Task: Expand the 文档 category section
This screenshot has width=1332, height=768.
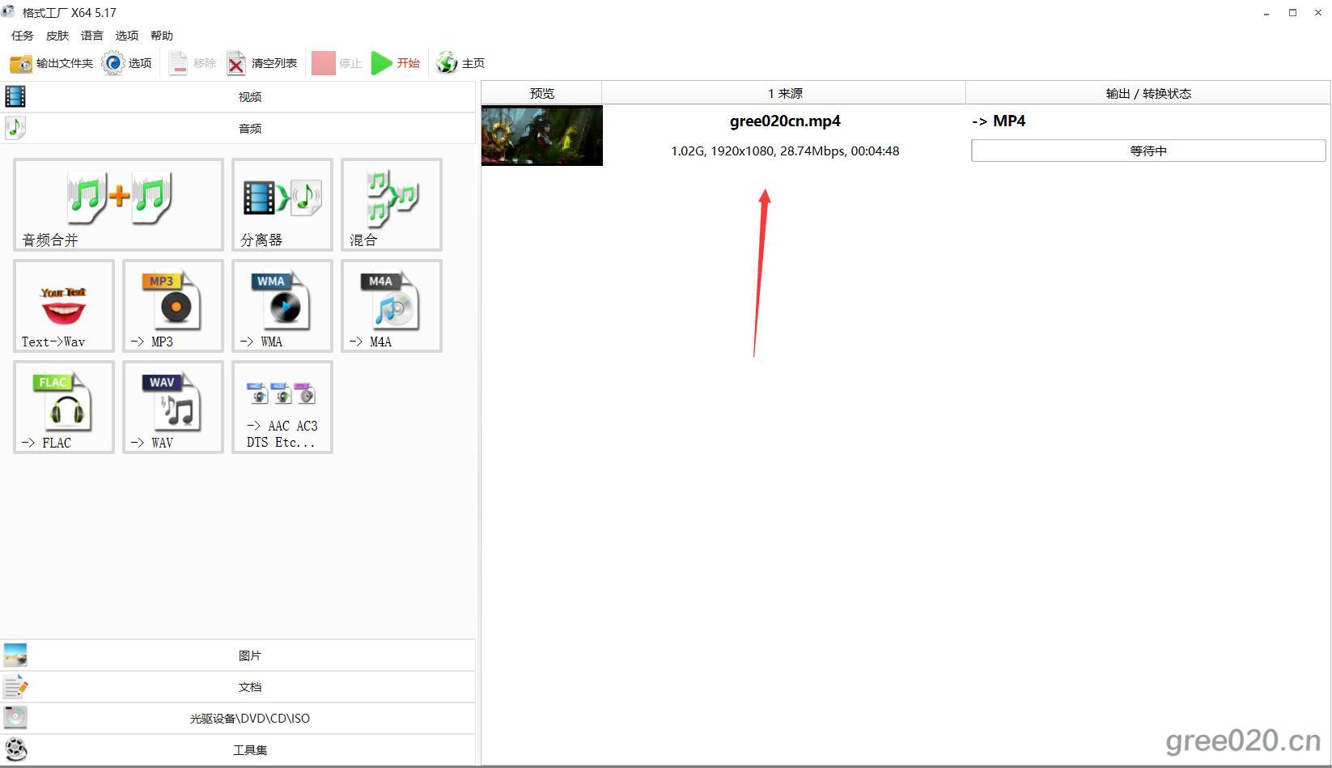Action: point(249,687)
